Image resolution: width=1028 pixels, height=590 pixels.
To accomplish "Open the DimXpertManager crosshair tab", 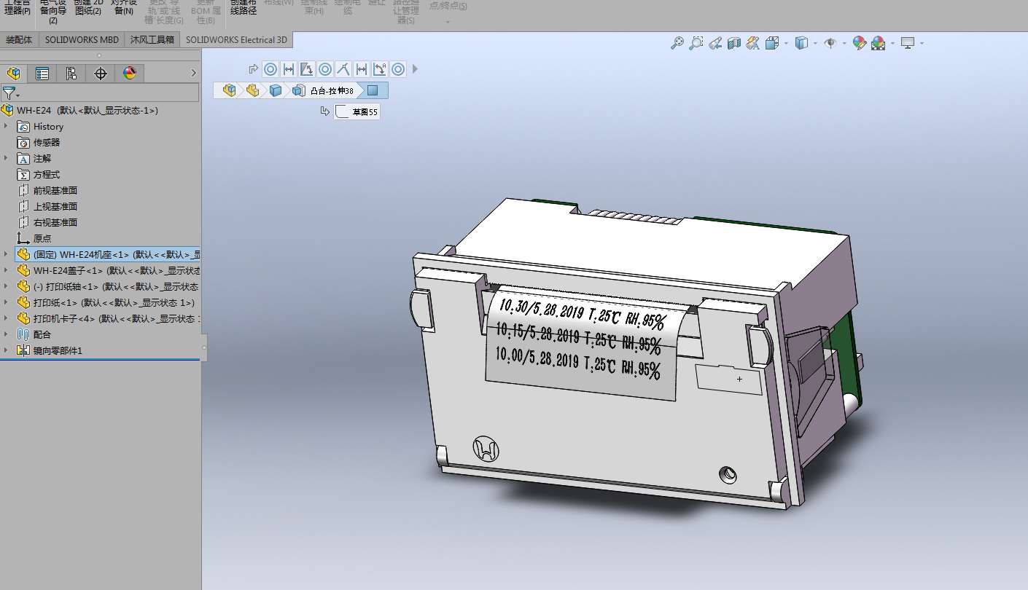I will tap(101, 73).
